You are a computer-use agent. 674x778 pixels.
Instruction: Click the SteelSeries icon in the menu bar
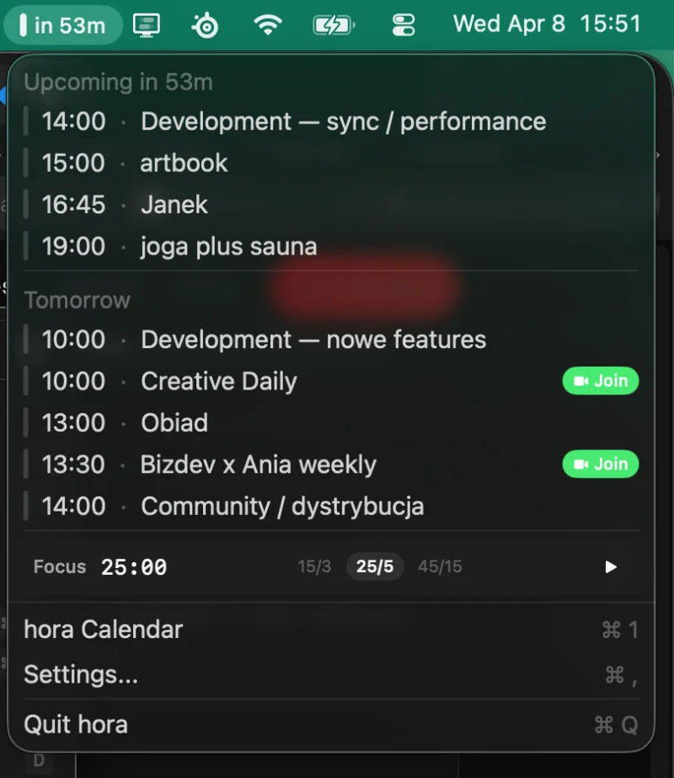(204, 24)
